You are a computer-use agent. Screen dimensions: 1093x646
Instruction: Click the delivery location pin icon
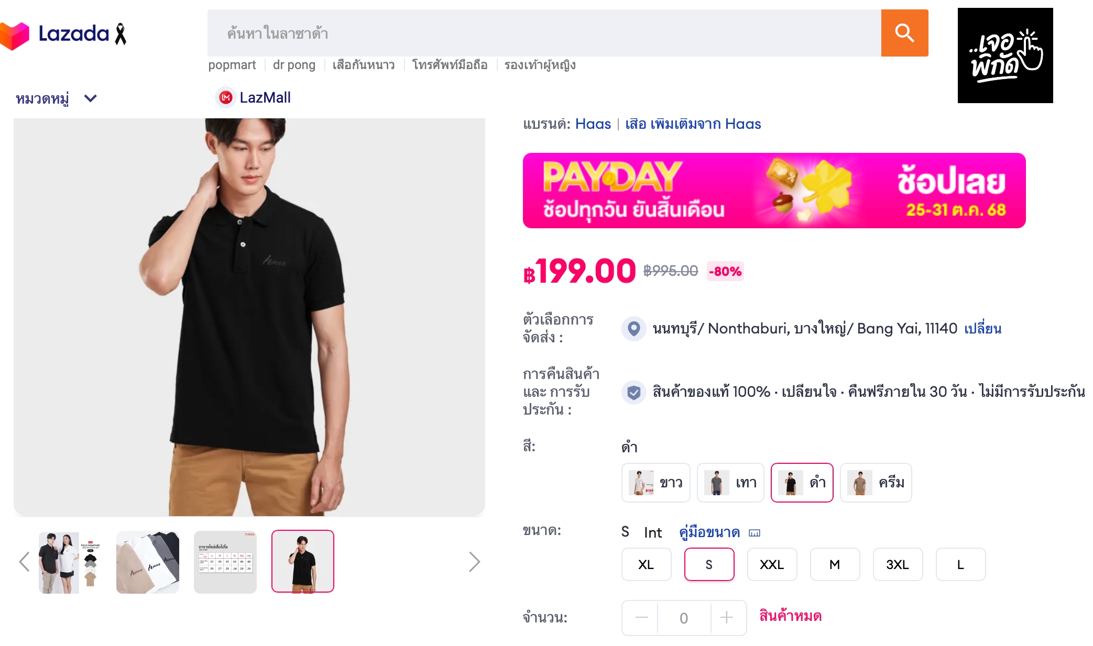(633, 329)
